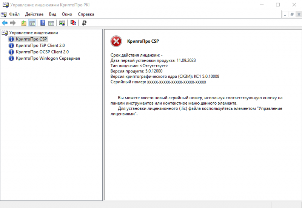The height and width of the screenshot is (208, 302).
Task: Select КриптоПро OCSP Client 2.0 item
Action: 42,52
